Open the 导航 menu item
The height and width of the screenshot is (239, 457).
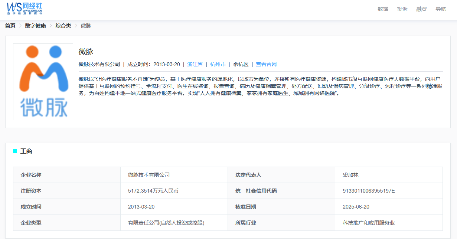441,9
